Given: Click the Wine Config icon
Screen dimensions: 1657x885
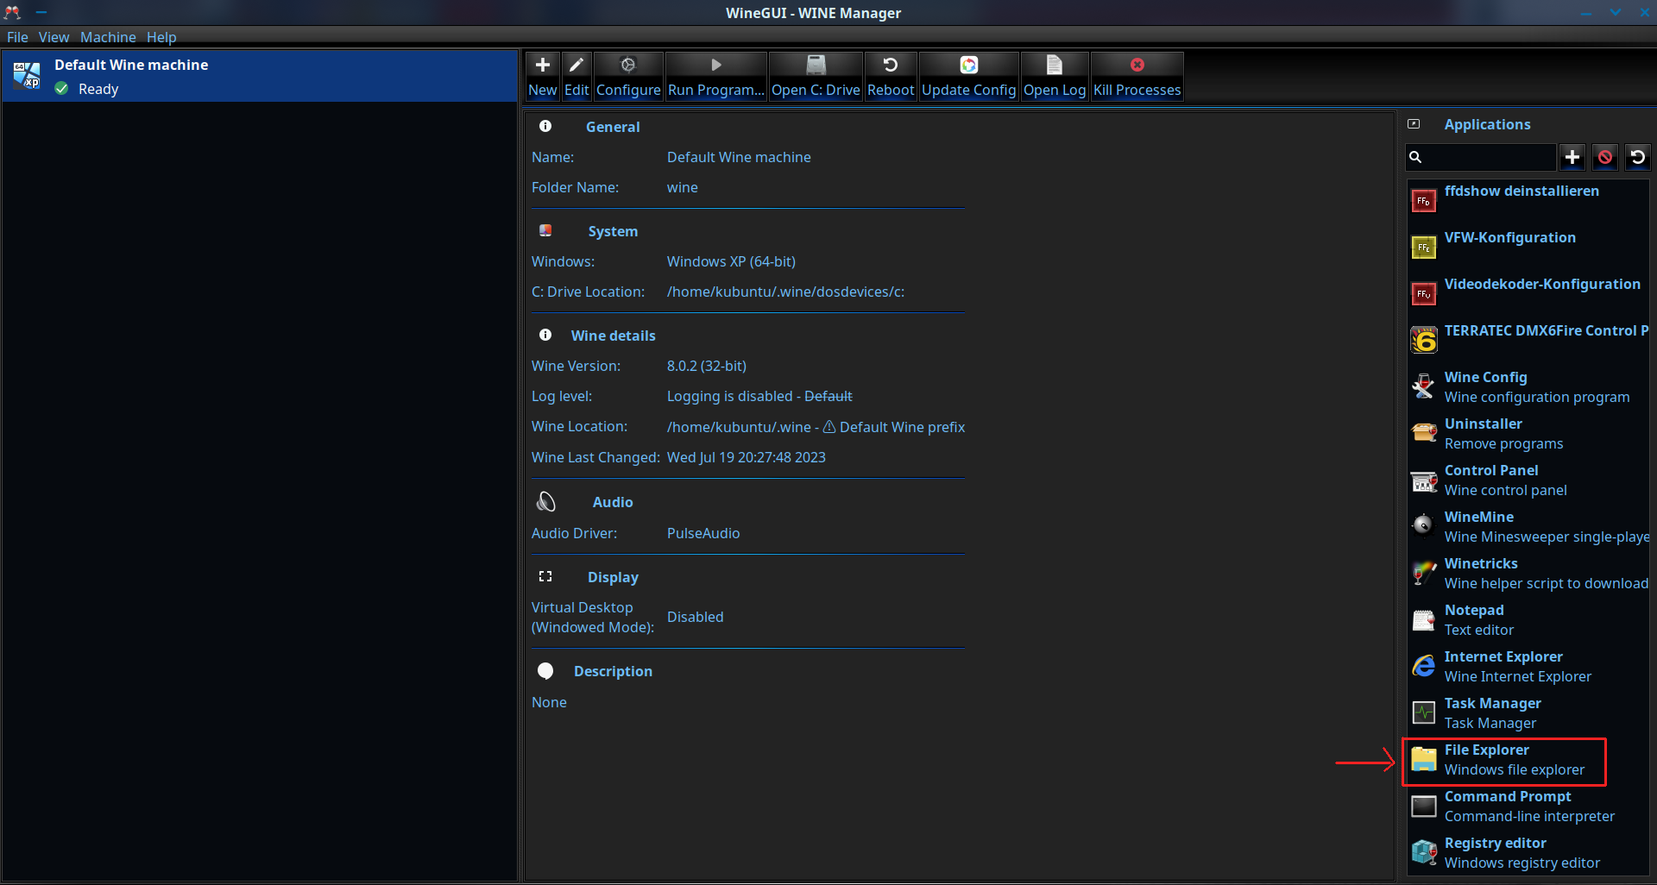Looking at the screenshot, I should (x=1424, y=386).
